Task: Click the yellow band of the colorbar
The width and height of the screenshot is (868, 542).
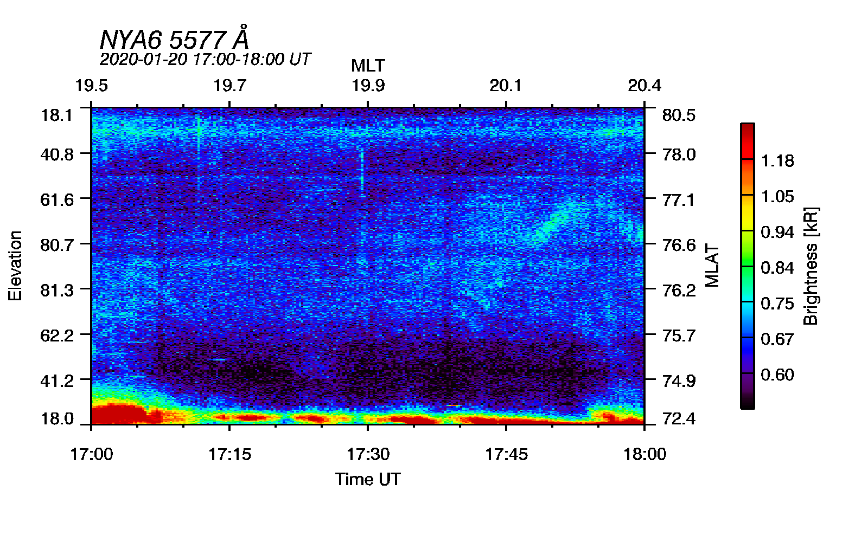Action: pyautogui.click(x=747, y=212)
